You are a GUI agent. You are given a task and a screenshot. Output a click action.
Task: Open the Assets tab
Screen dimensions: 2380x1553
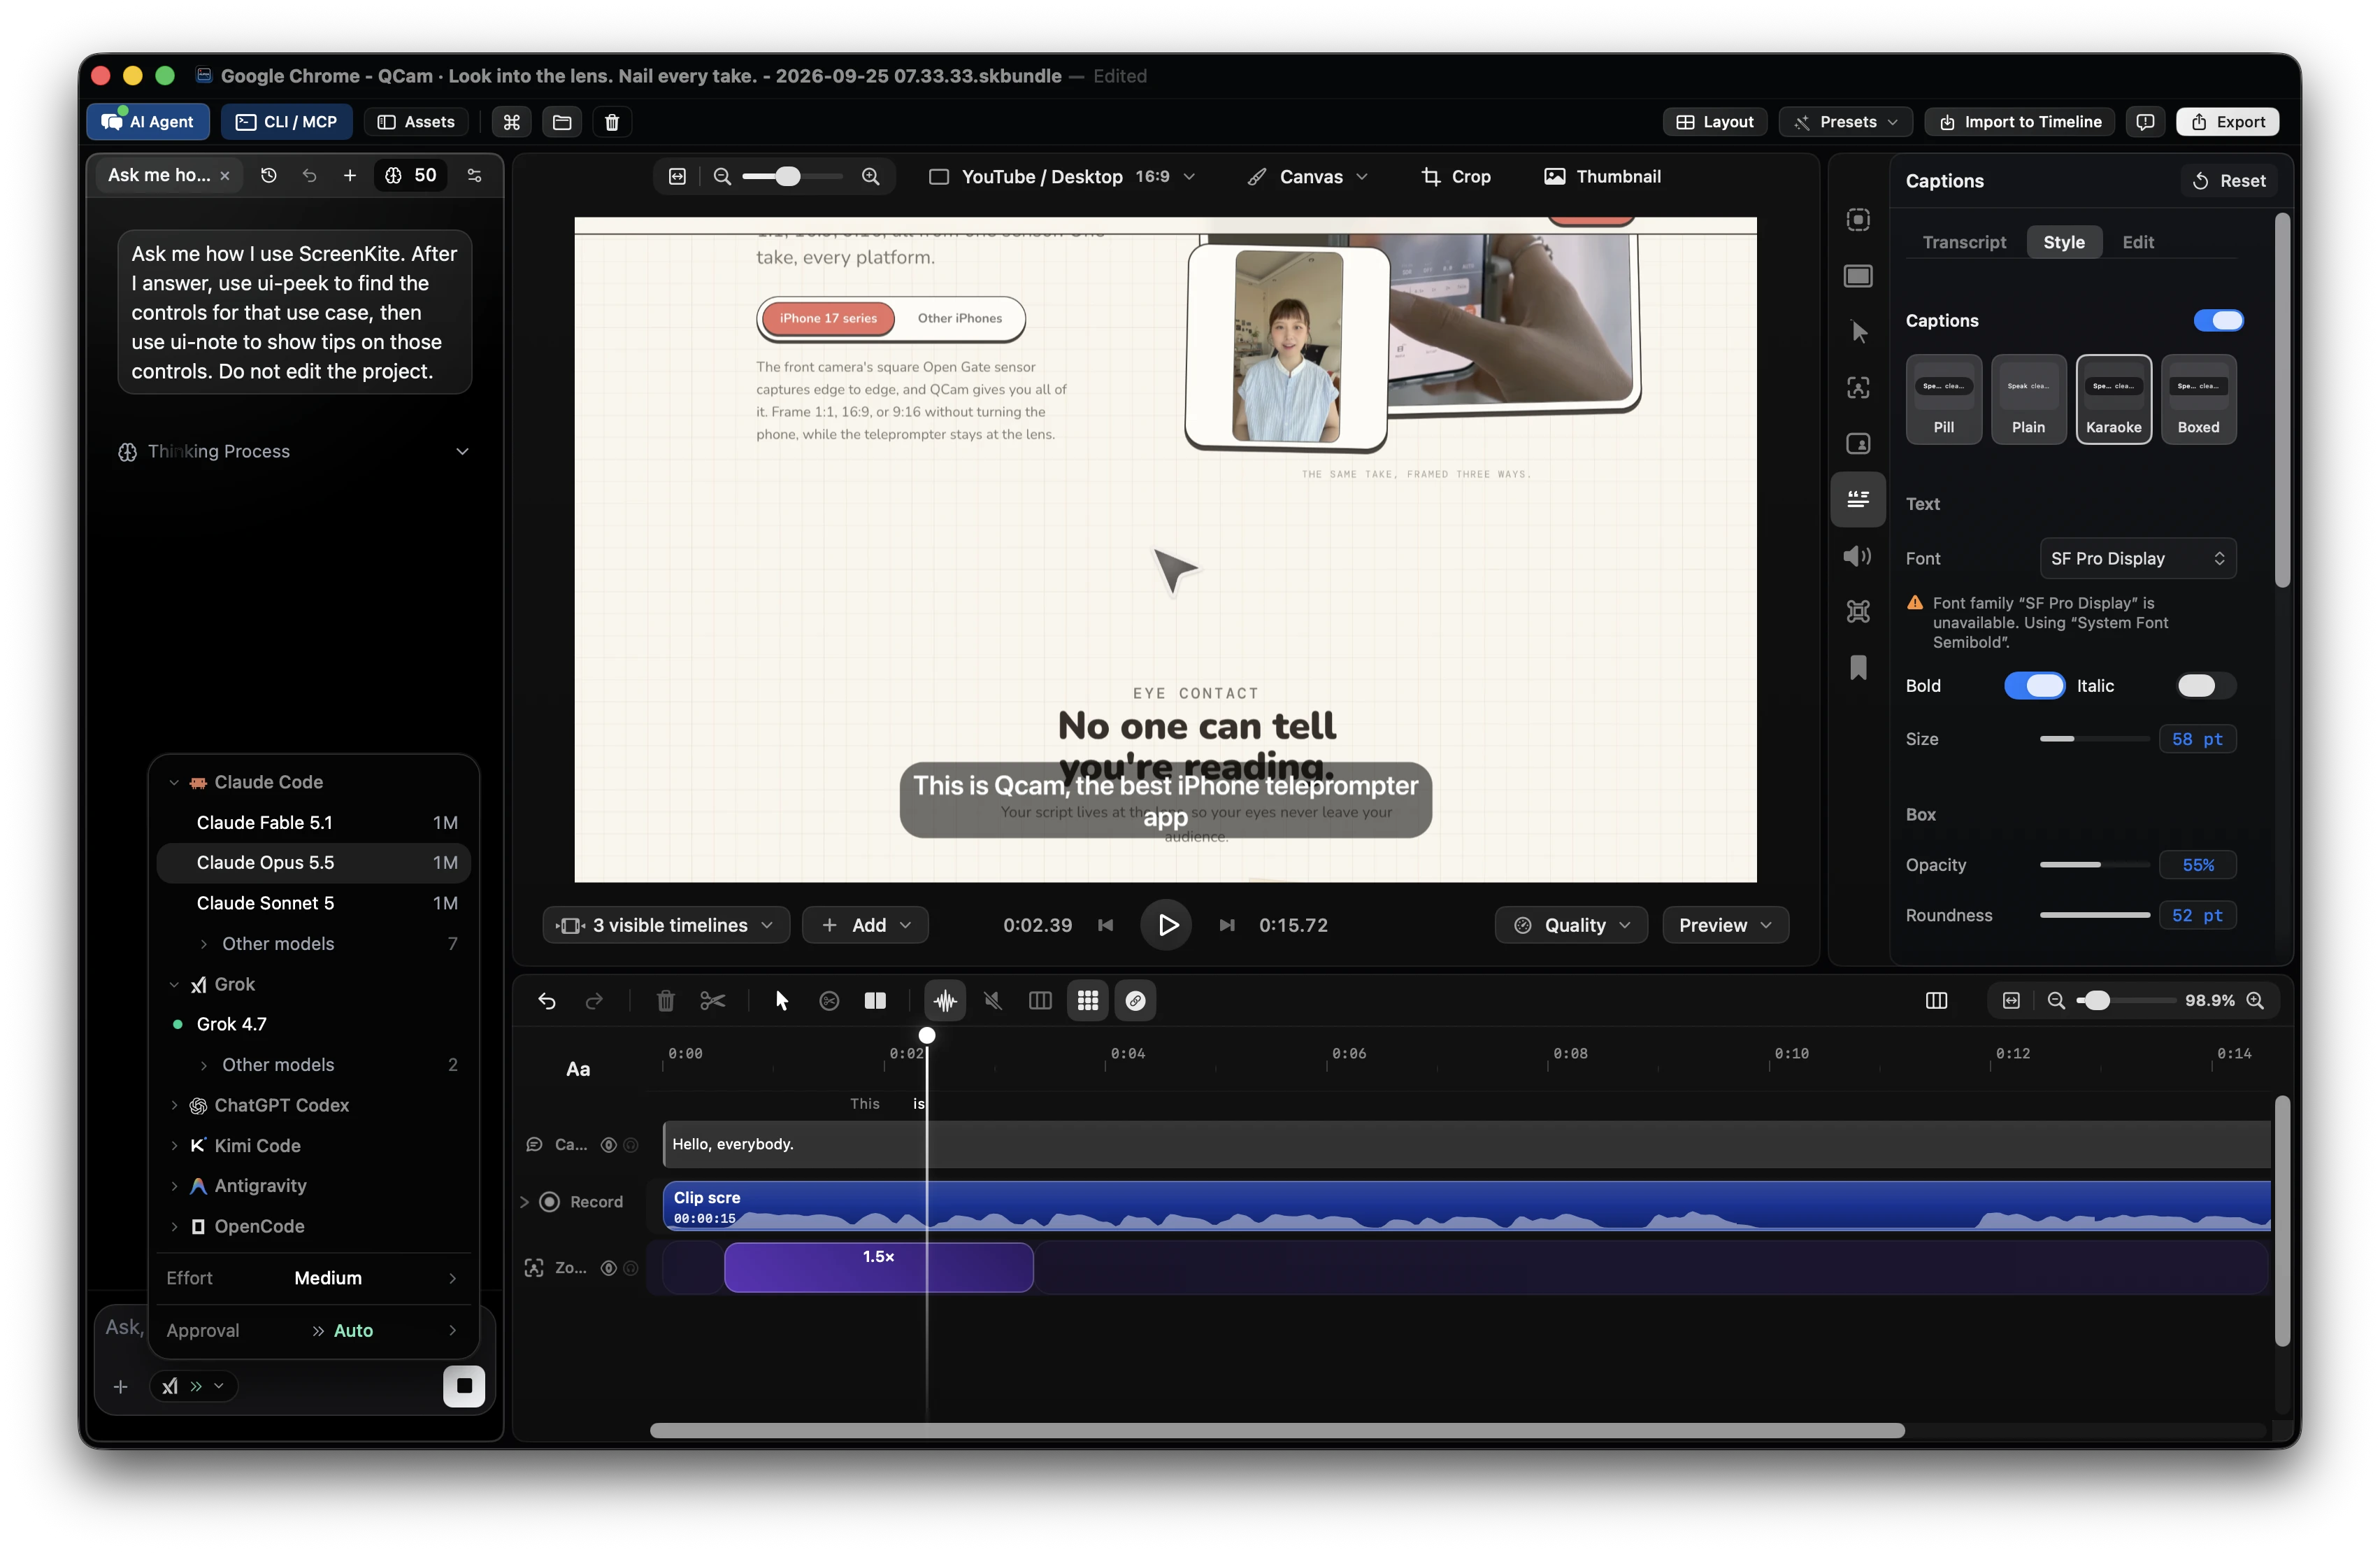click(x=416, y=122)
